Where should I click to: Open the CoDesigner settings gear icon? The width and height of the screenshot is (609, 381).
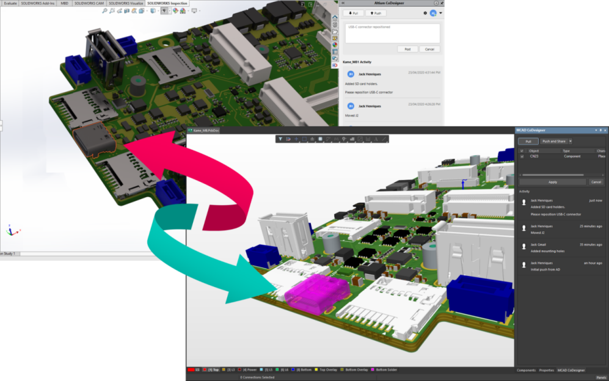click(425, 13)
